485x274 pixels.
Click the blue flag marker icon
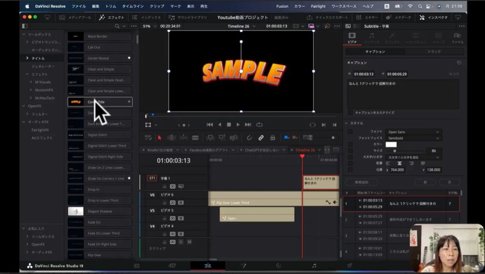click(x=286, y=138)
